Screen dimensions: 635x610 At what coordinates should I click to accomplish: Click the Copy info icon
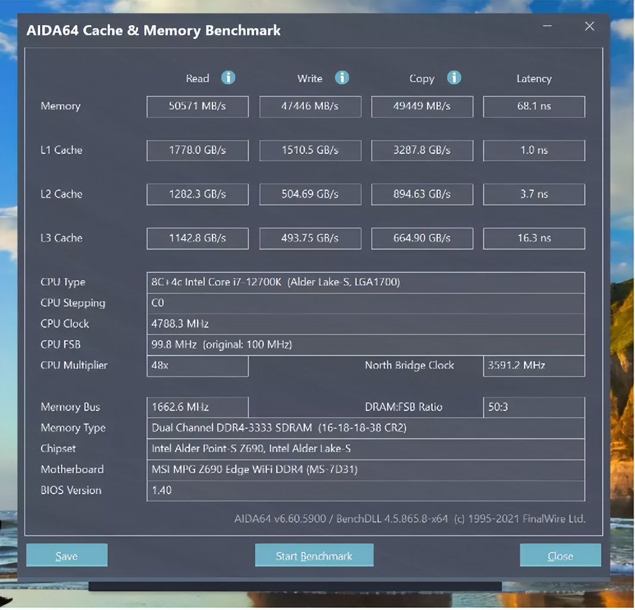pyautogui.click(x=454, y=78)
